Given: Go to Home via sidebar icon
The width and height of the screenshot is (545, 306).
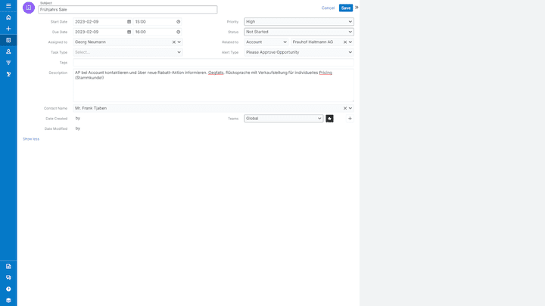Looking at the screenshot, I should coord(8,17).
